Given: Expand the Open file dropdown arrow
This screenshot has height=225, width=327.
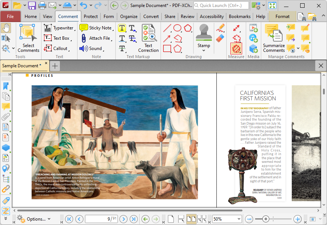Looking at the screenshot, I should tap(24, 6).
